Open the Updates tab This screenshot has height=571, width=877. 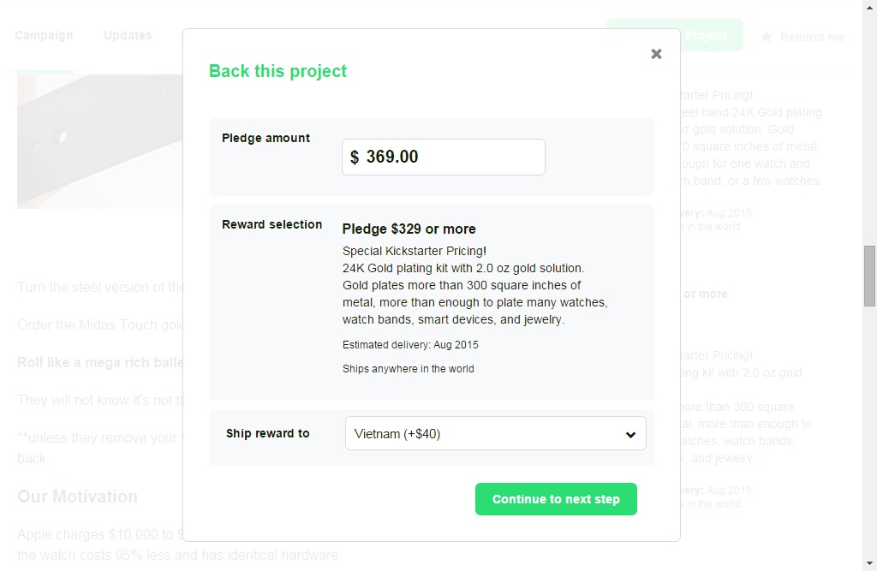[x=128, y=36]
